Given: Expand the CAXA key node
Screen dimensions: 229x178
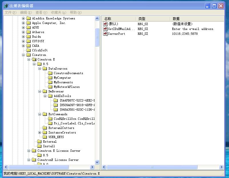Looking at the screenshot, I should pyautogui.click(x=23, y=46).
